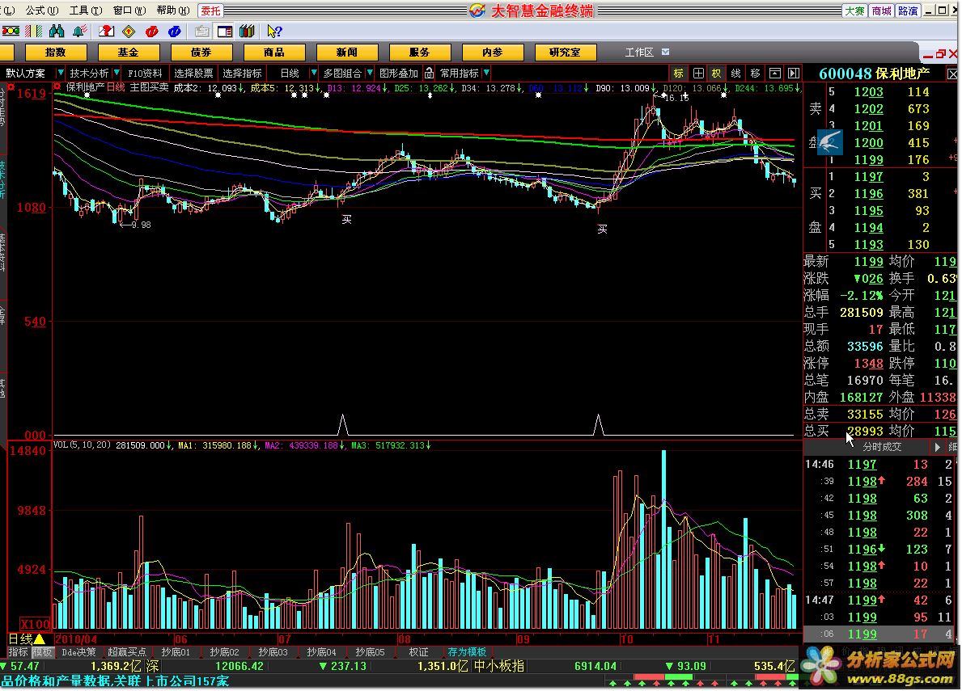This screenshot has height=691, width=962.
Task: Select the 超赢买点 template tab
Action: point(127,652)
